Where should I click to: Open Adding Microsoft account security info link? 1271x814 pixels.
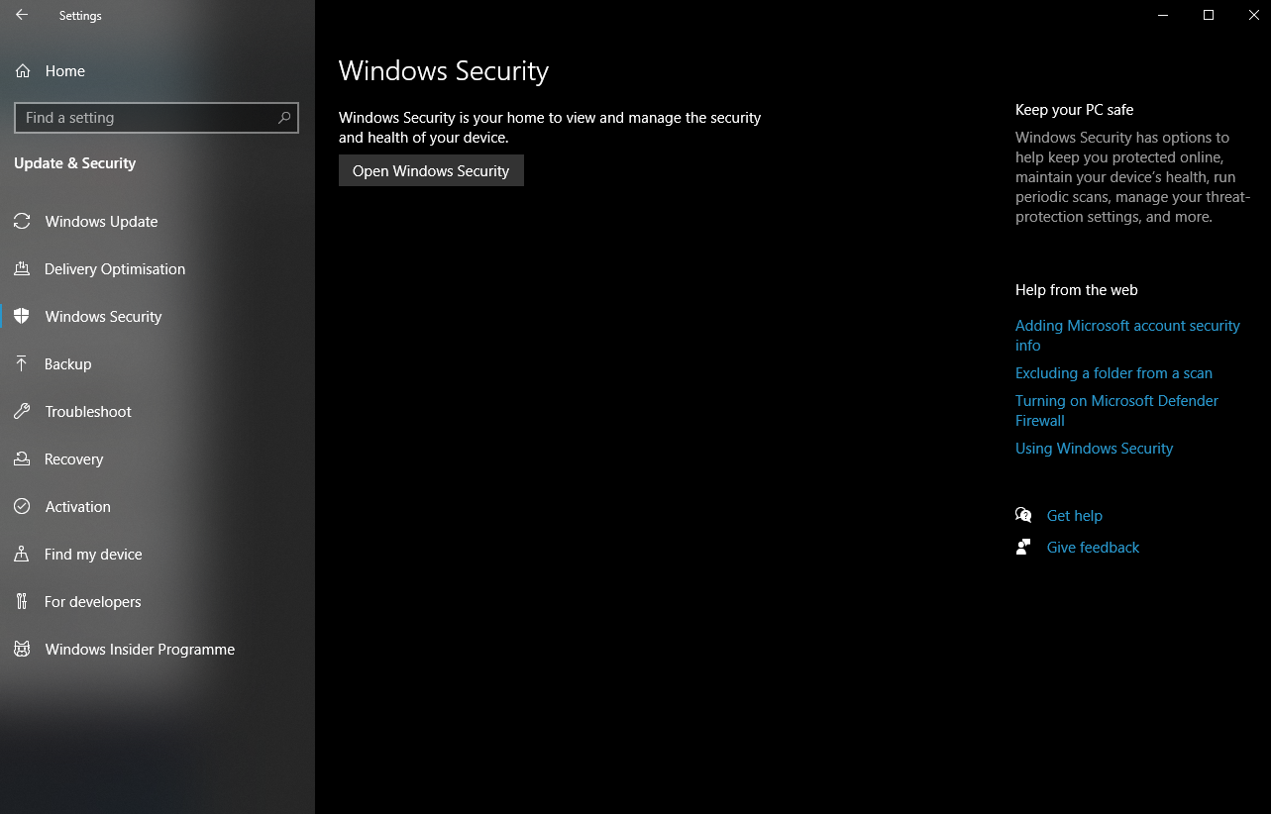click(1127, 335)
